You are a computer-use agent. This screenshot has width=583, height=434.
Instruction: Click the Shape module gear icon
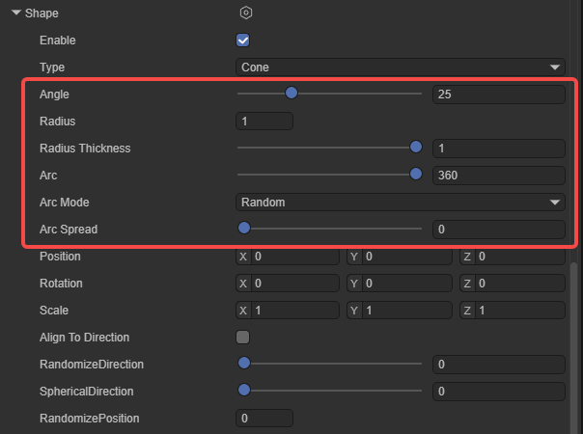(246, 14)
